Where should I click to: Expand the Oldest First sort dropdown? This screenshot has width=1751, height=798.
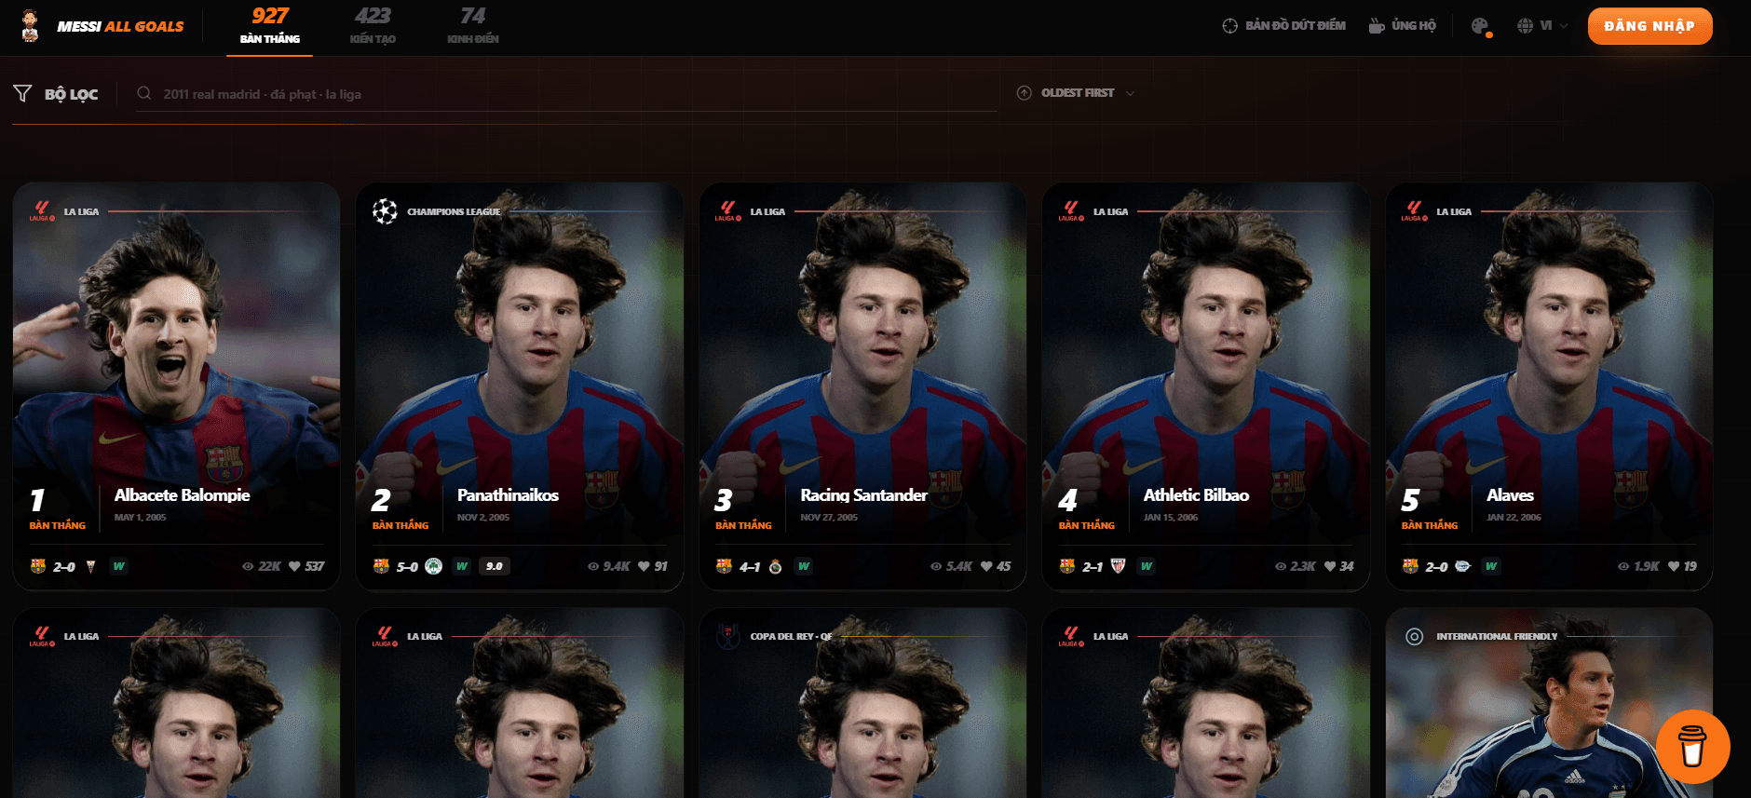pyautogui.click(x=1076, y=93)
